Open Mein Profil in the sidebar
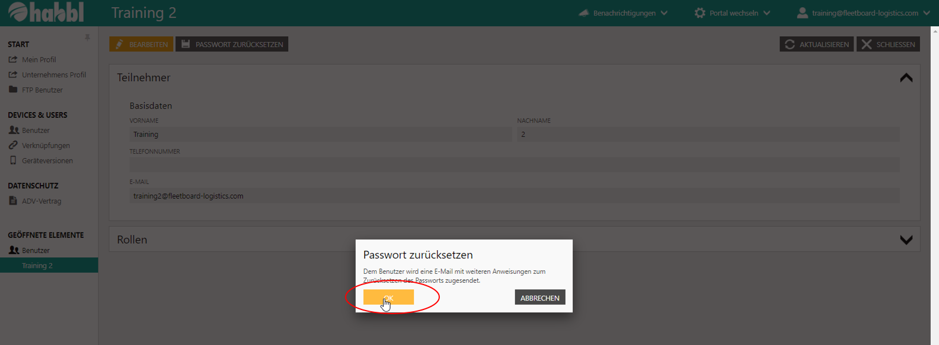This screenshot has height=345, width=939. tap(39, 59)
